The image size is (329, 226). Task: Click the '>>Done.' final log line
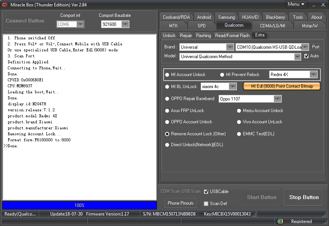click(x=11, y=146)
